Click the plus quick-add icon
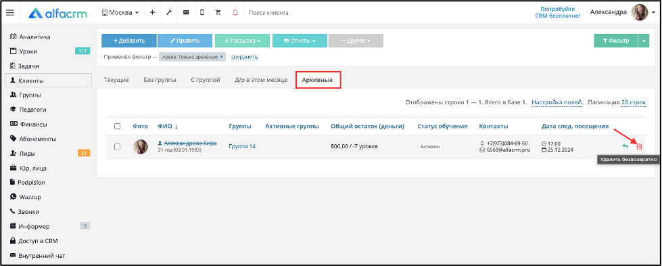662x266 pixels. [x=152, y=13]
